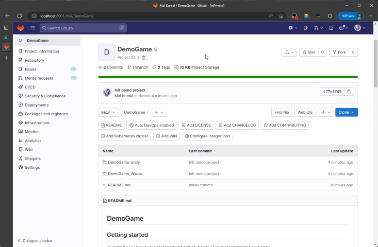This screenshot has height=247, width=378.
Task: Open the vertical tabs icon in the Edge sidebar
Action: pos(6,28)
